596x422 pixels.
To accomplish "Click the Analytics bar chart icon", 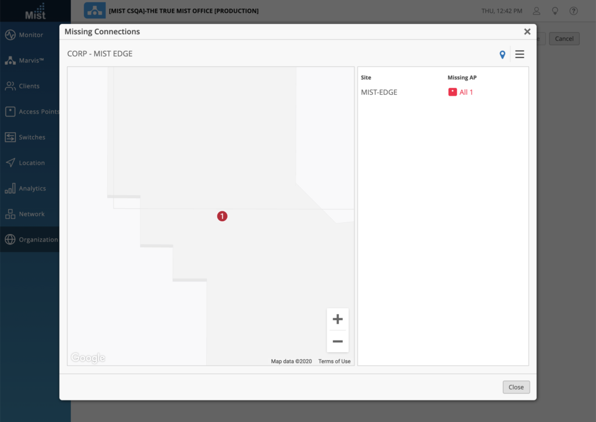I will (10, 188).
